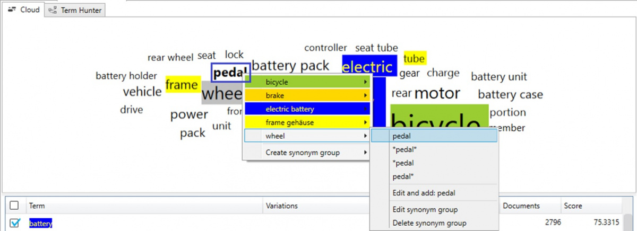Click the 'battery pack' cloud term
The height and width of the screenshot is (231, 637).
point(290,66)
